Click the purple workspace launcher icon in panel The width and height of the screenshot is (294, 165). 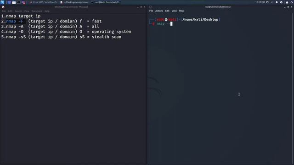(23, 2)
